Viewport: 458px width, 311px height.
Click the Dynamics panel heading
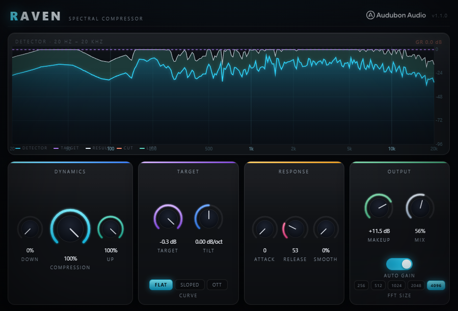coord(70,172)
